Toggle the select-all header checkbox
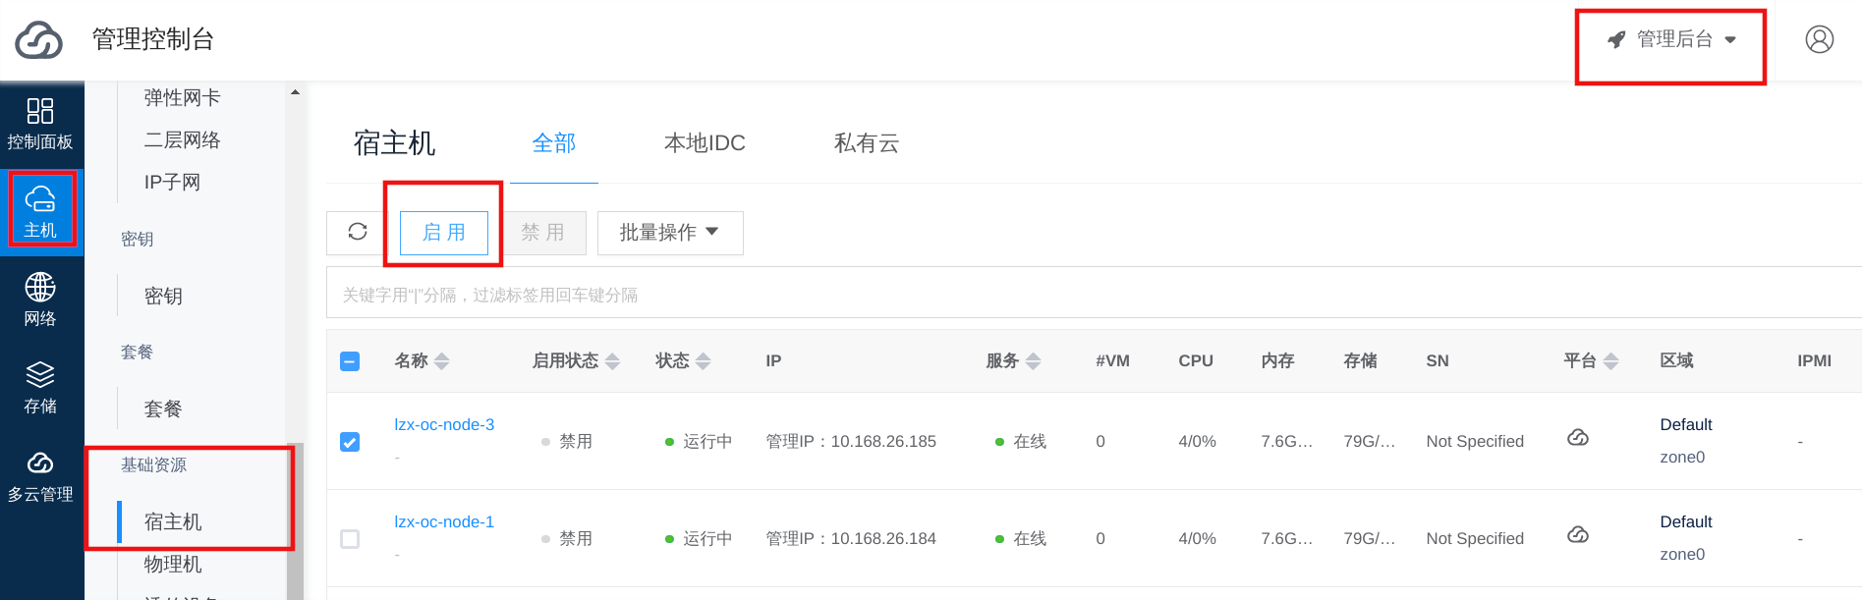The width and height of the screenshot is (1862, 600). pyautogui.click(x=350, y=361)
